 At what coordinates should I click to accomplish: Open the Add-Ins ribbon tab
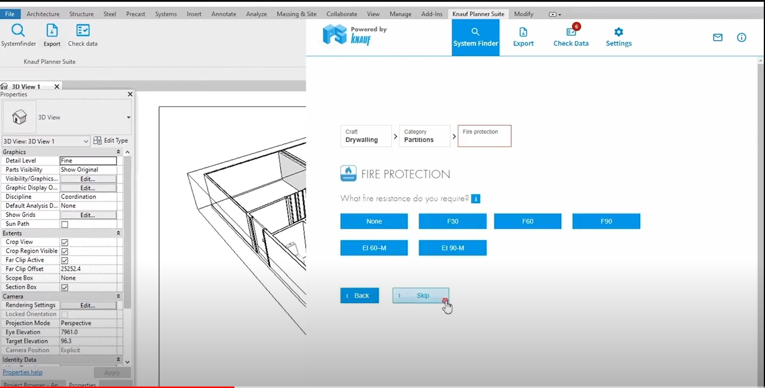pyautogui.click(x=432, y=14)
